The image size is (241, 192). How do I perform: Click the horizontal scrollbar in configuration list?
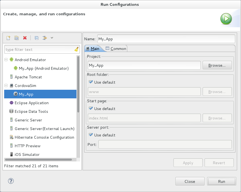(x=39, y=160)
